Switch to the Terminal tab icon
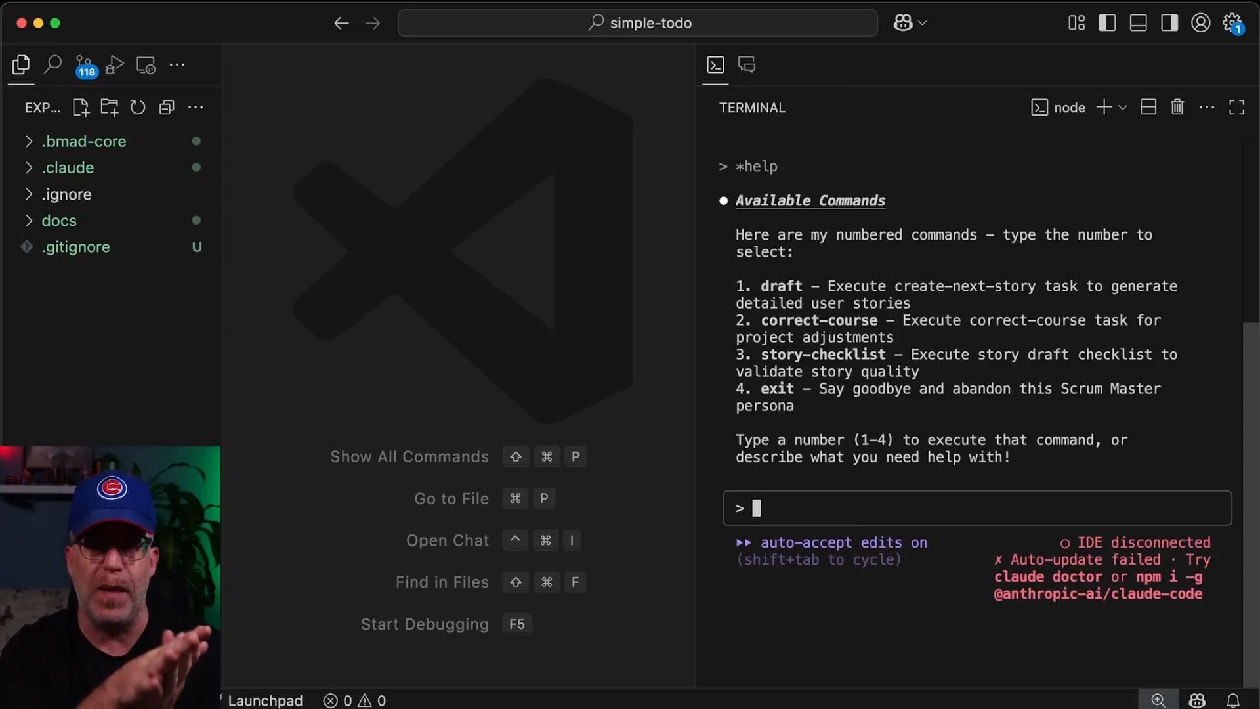Image resolution: width=1260 pixels, height=709 pixels. click(715, 64)
